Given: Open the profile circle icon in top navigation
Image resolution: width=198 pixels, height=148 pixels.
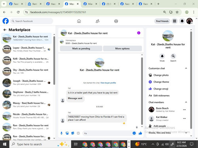Looking at the screenshot, I should tap(116, 21).
